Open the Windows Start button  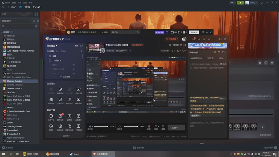pos(3,154)
